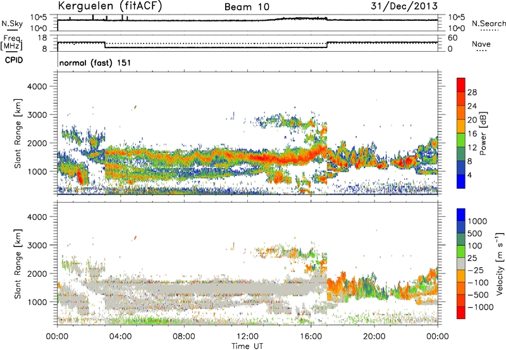This screenshot has height=350, width=506.
Task: Click the Nave axis value '60'
Action: click(453, 38)
